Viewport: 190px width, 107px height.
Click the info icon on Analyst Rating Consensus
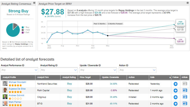pyautogui.click(x=34, y=3)
